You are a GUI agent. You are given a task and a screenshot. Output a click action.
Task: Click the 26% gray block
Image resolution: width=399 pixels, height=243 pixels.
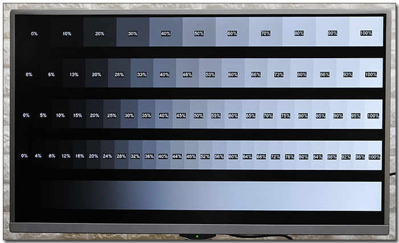(119, 74)
